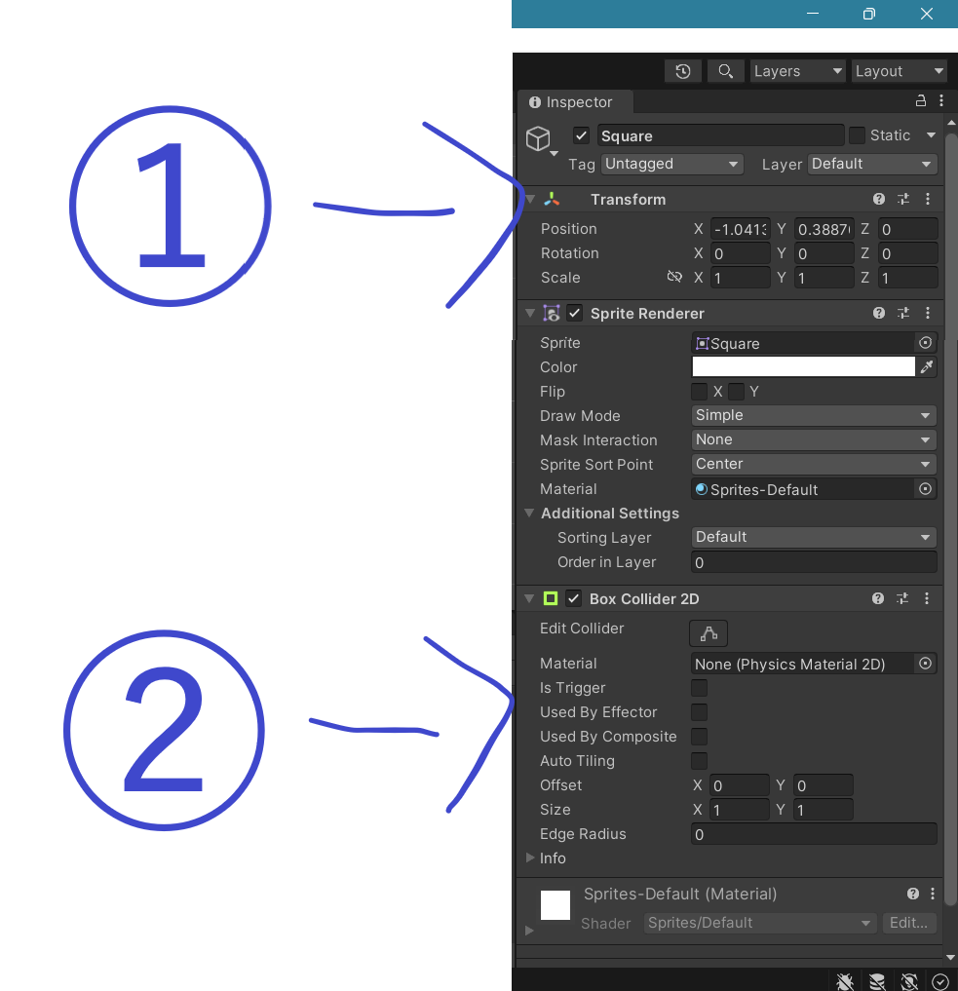Expand the Info foldout
Screen dimensions: 958x991
[x=530, y=858]
